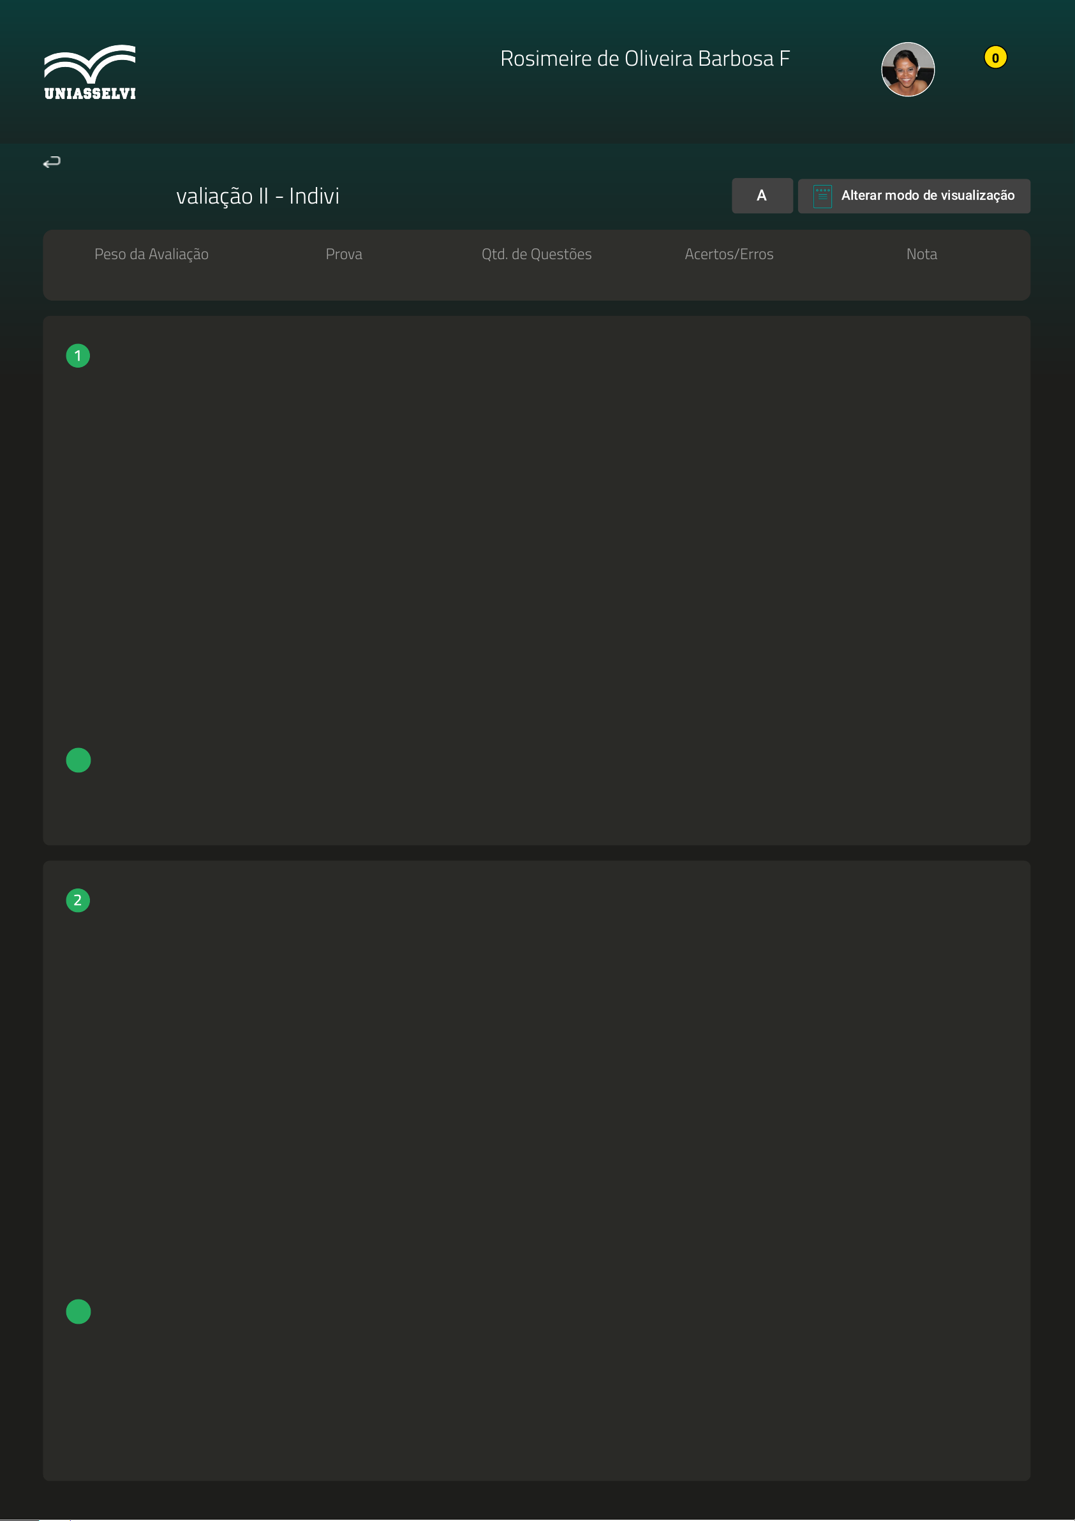Screen dimensions: 1075x1521
Task: Click Alterar modo de visualização button
Action: [x=926, y=196]
